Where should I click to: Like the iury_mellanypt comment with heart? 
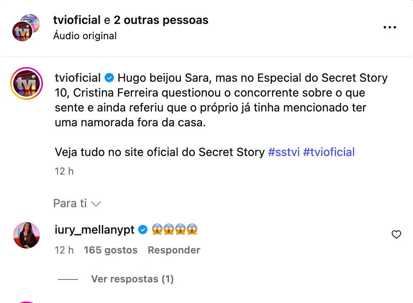coord(396,235)
